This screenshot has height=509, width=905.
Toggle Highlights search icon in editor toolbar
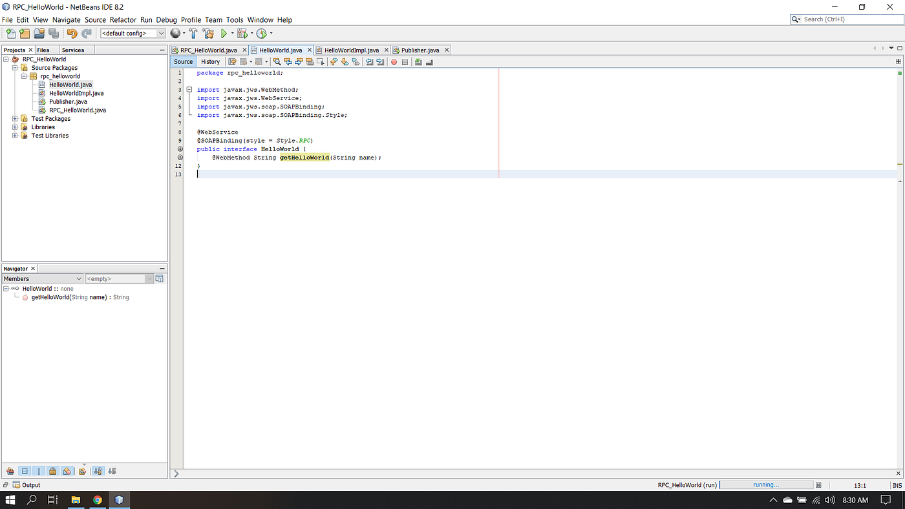(x=310, y=62)
